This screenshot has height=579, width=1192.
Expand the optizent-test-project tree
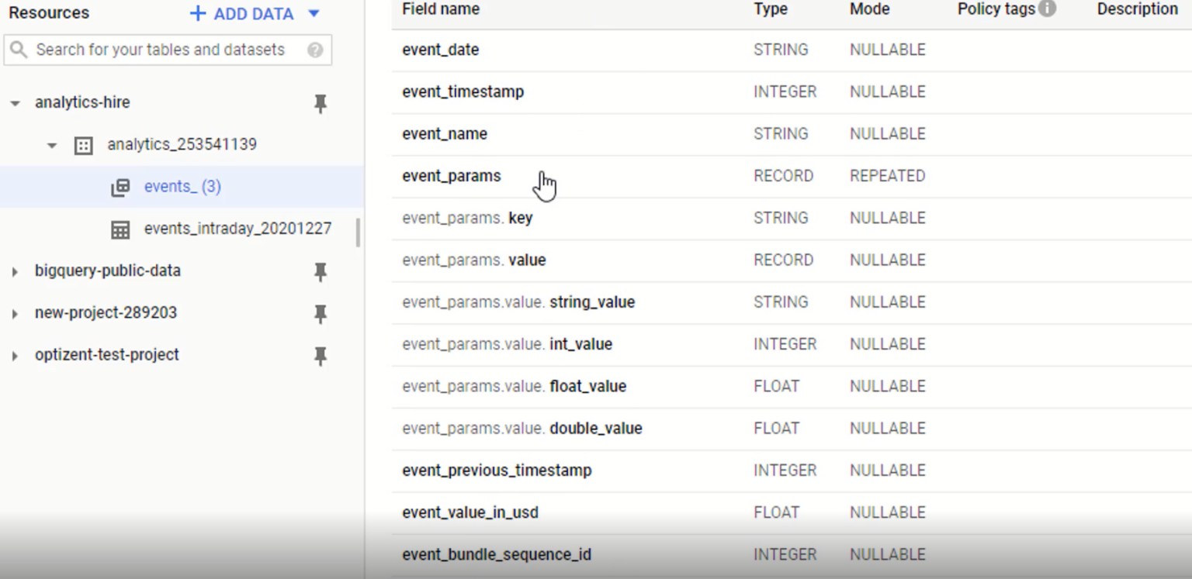point(13,354)
